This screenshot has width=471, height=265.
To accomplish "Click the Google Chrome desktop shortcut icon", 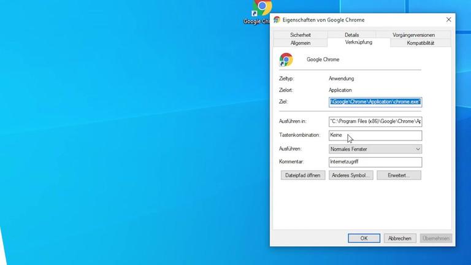I will click(261, 9).
